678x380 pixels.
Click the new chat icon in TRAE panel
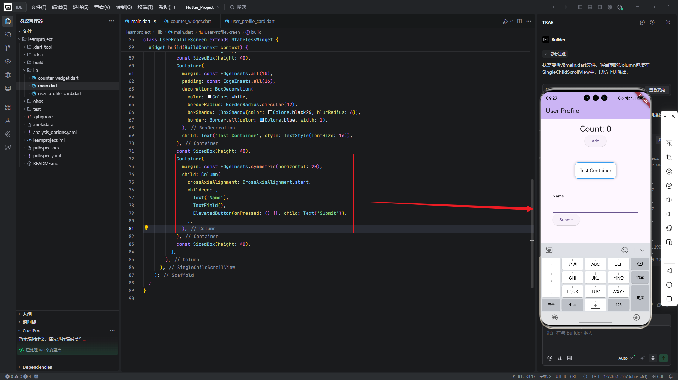[x=642, y=22]
